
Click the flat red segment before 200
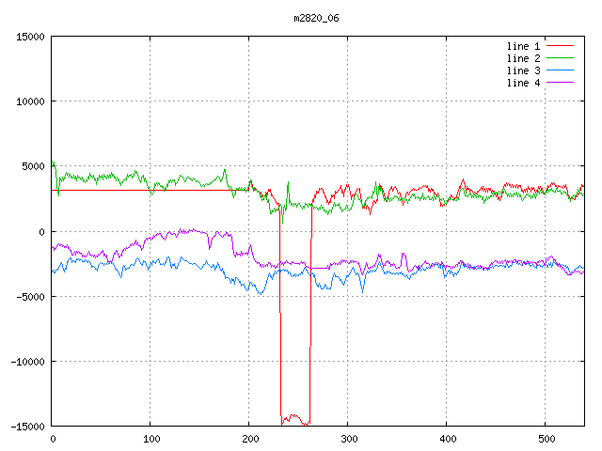141,190
